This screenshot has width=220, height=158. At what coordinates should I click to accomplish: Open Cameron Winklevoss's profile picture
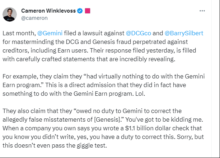pos(10,14)
